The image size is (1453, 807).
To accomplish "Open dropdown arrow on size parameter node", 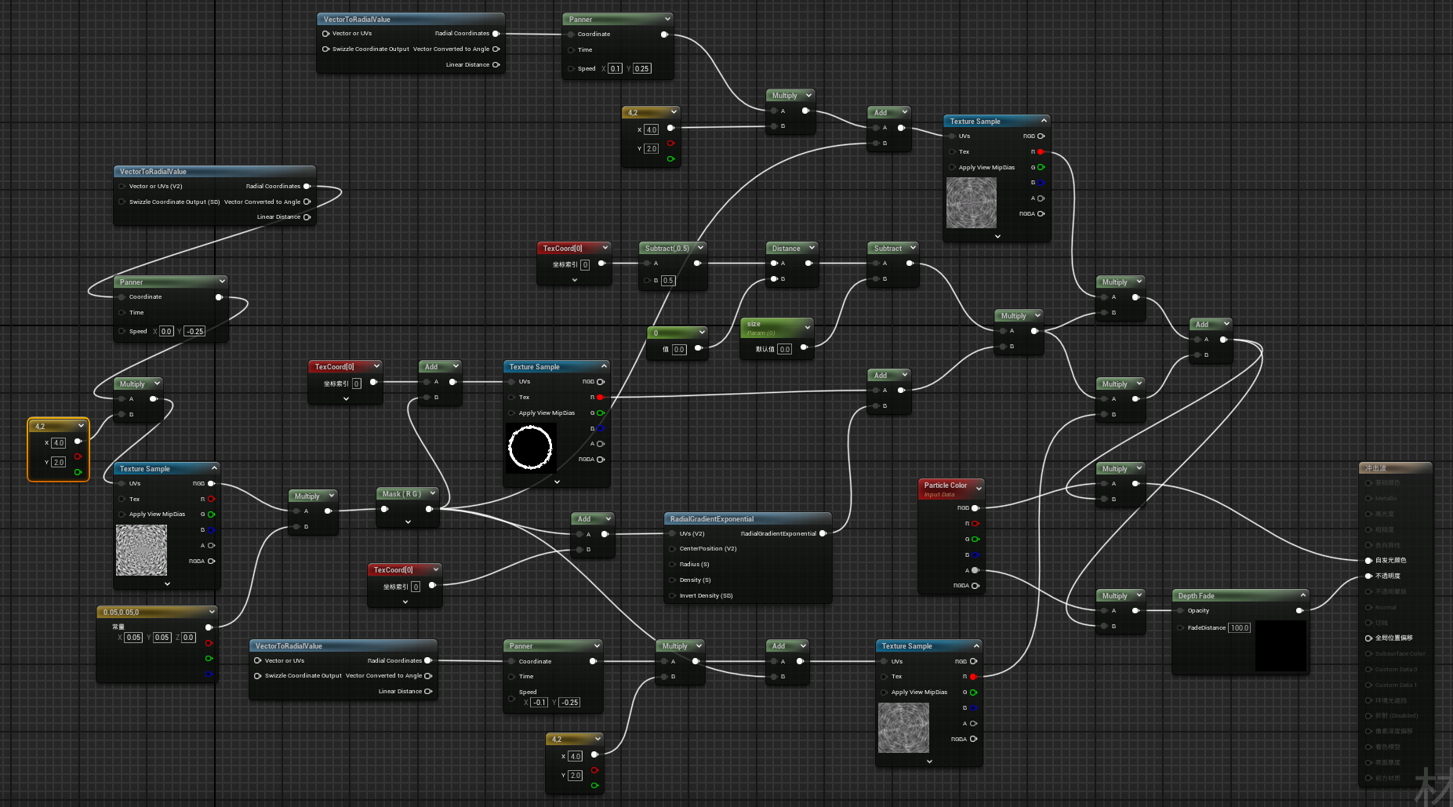I will point(808,326).
